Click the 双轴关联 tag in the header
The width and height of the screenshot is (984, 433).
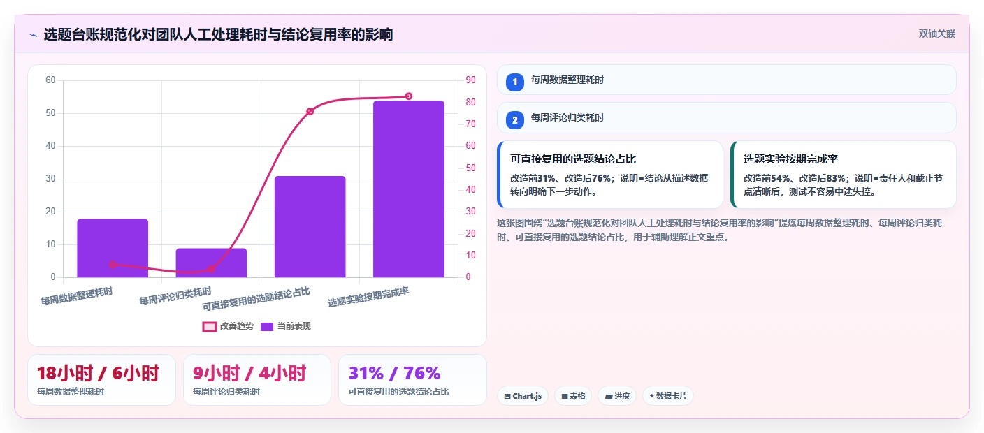[936, 34]
